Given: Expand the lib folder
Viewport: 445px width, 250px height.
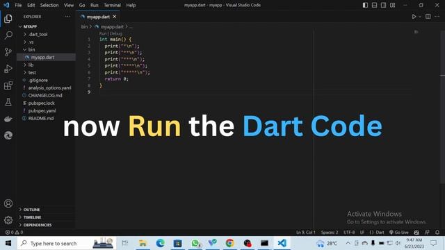Looking at the screenshot, I should (46, 65).
